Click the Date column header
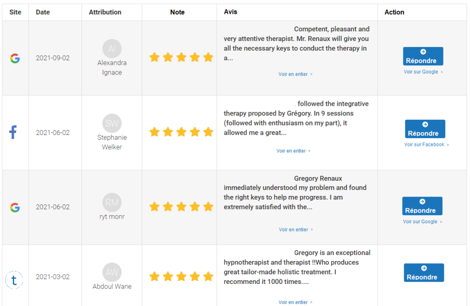 coord(43,12)
